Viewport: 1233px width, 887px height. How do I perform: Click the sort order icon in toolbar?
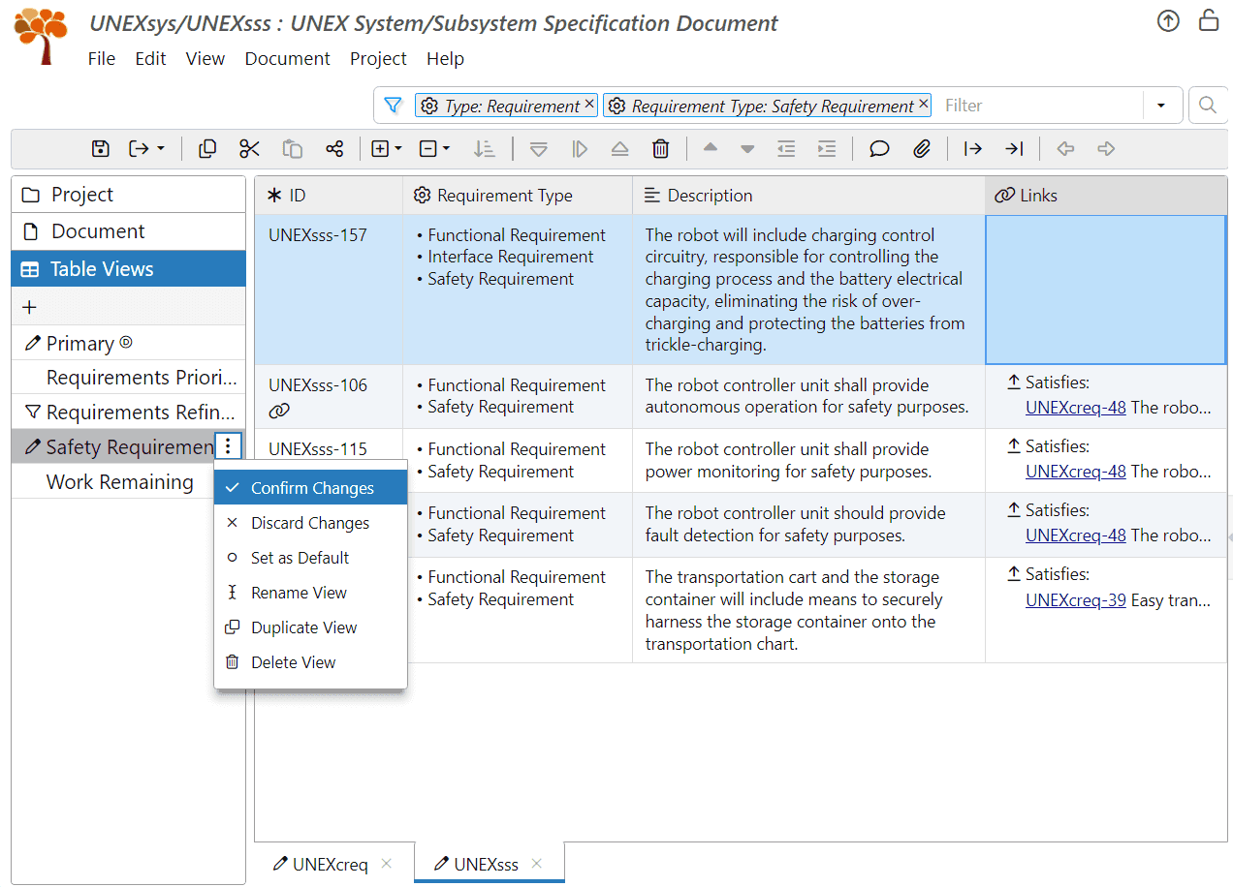click(484, 148)
